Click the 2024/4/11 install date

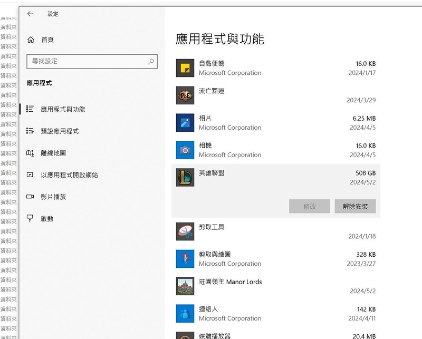pos(362,318)
